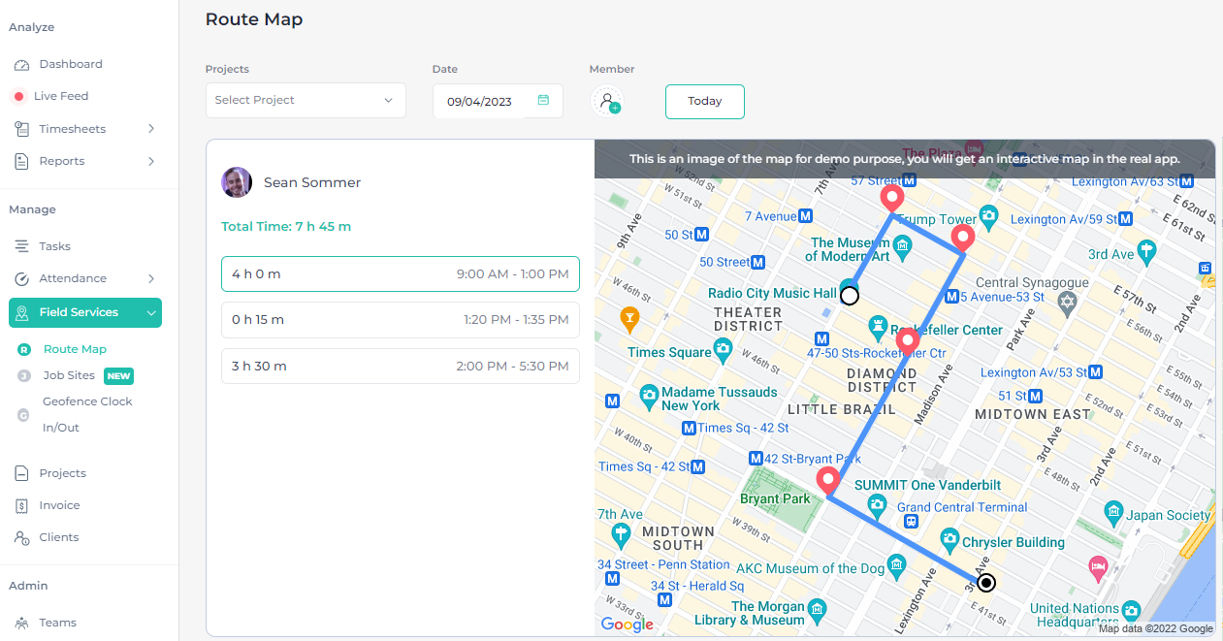Click the Times Square camera marker
Image resolution: width=1223 pixels, height=641 pixels.
click(722, 350)
